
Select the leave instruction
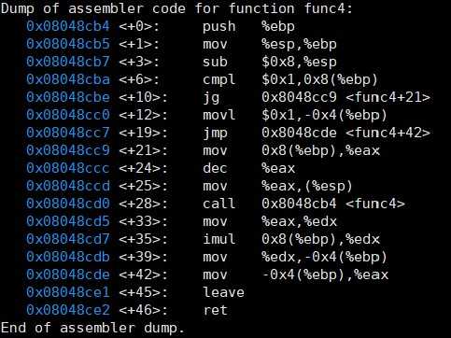coord(223,292)
